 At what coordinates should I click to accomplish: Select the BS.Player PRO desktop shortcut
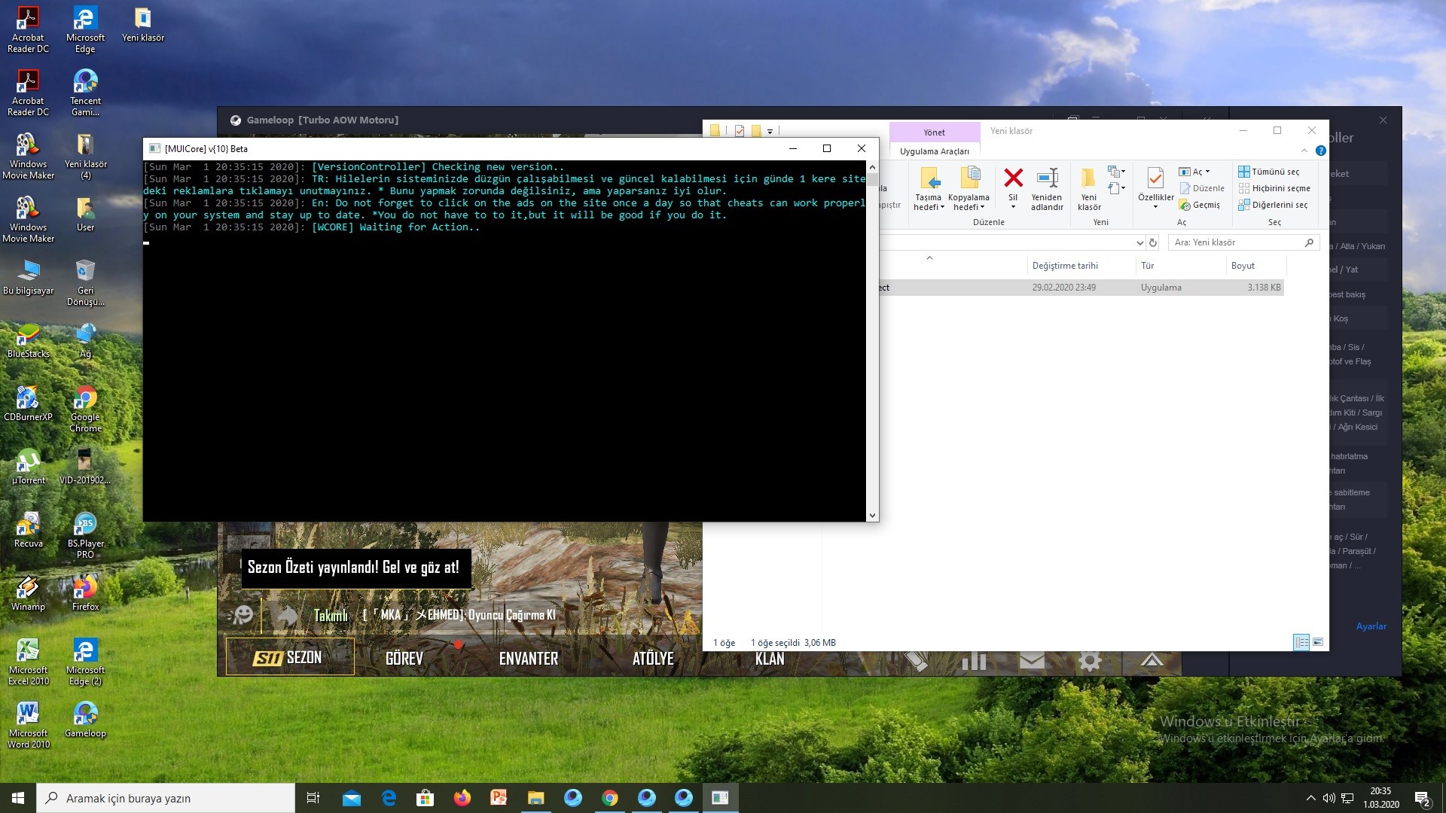click(x=85, y=535)
